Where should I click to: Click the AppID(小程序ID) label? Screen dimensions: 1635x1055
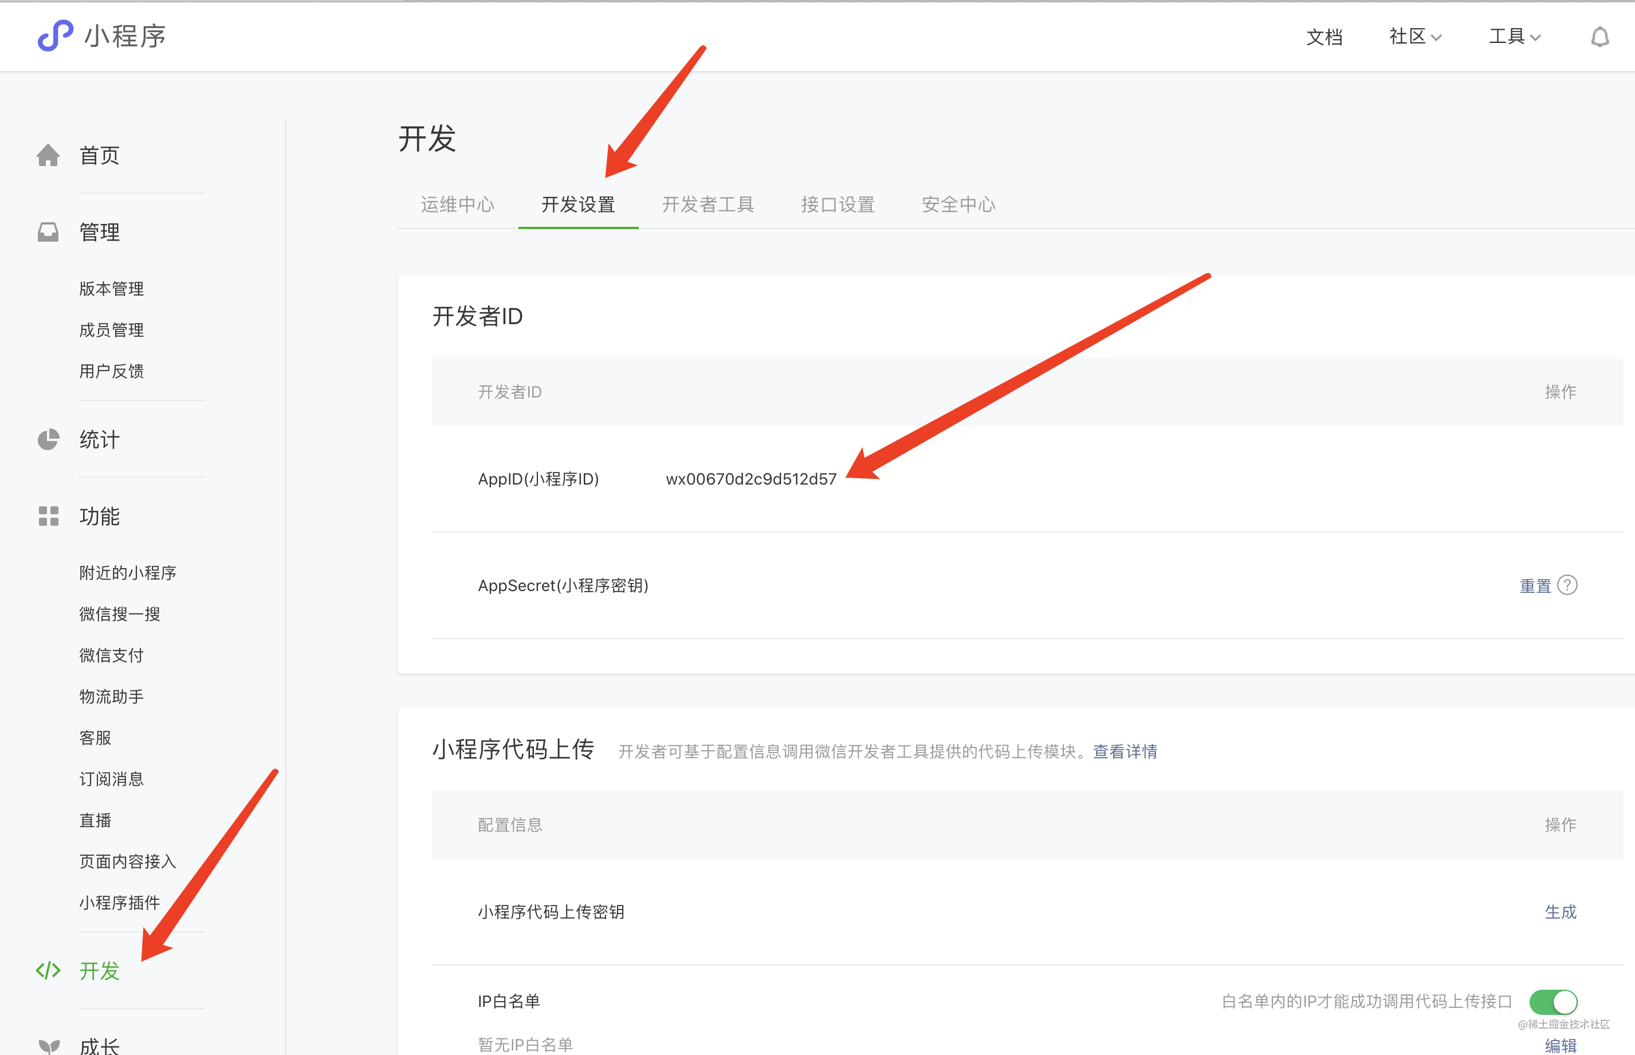538,479
